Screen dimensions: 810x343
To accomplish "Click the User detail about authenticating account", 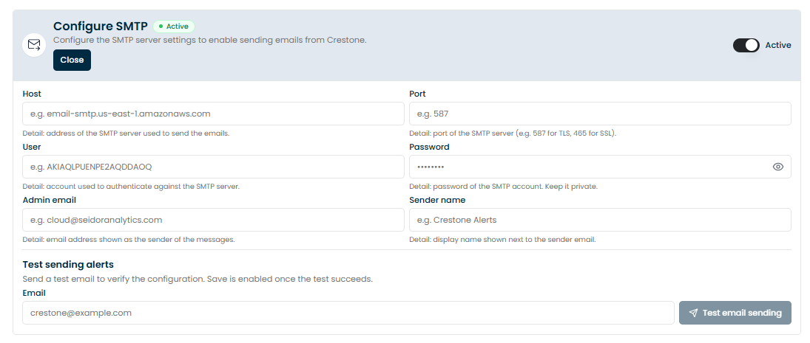I will pyautogui.click(x=131, y=187).
